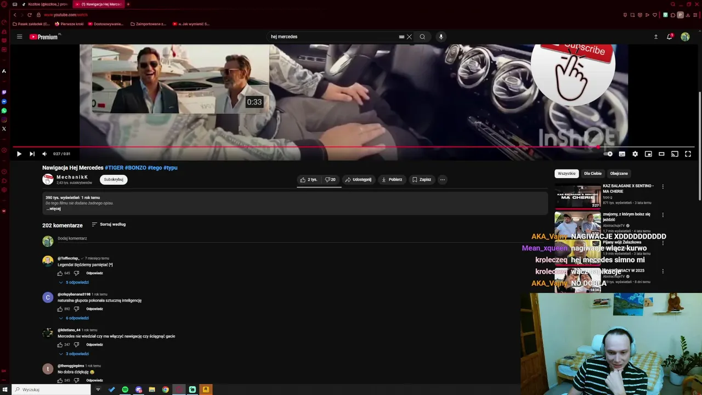Screen dimensions: 702x395
Task: Open the notifications bell
Action: [x=670, y=37]
